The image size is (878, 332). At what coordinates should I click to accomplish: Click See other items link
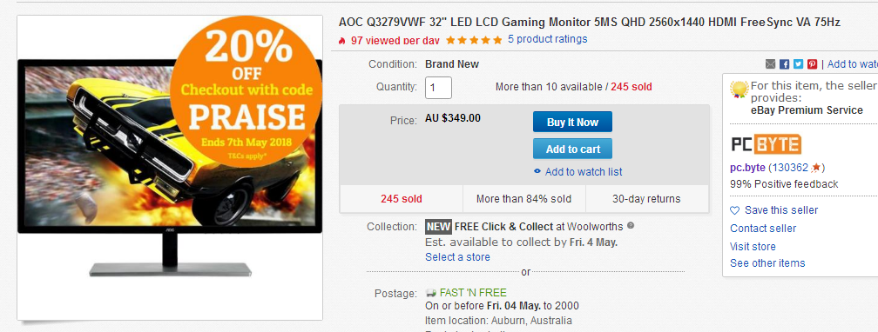click(767, 262)
